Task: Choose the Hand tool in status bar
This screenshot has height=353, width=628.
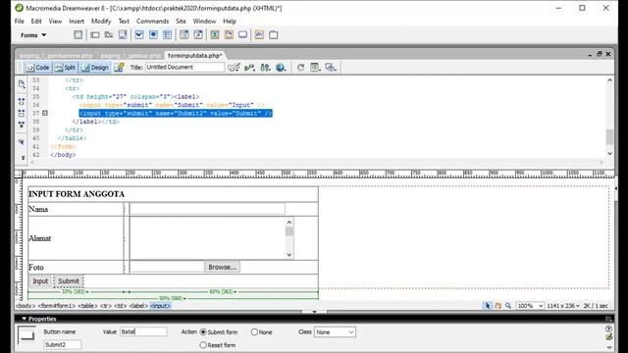Action: pos(497,305)
